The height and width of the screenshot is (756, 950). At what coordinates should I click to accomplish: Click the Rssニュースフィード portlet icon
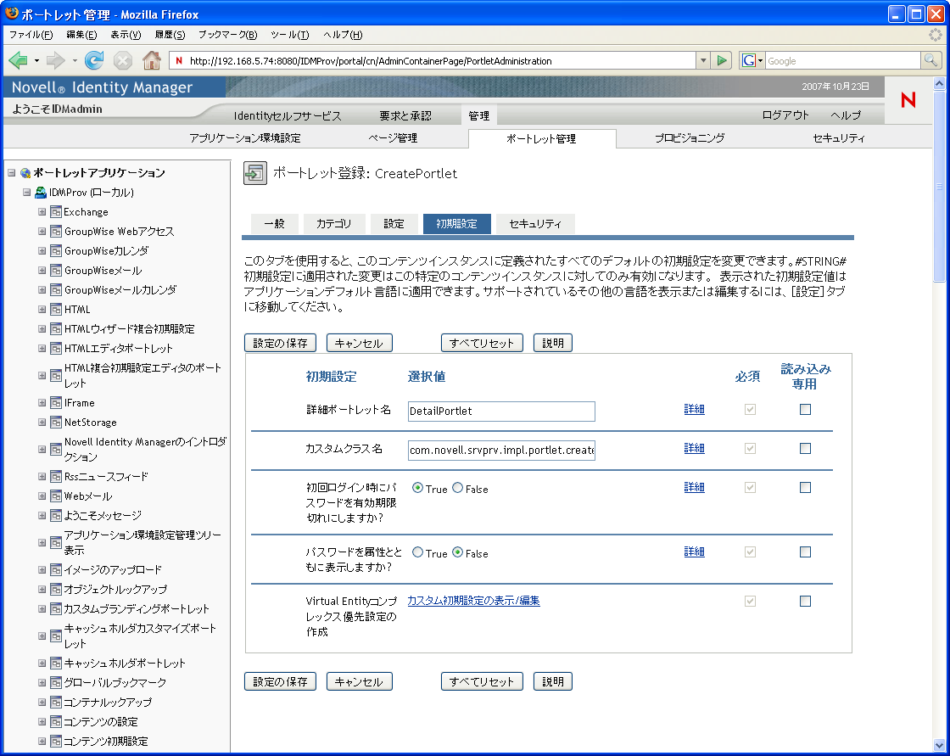pos(56,477)
